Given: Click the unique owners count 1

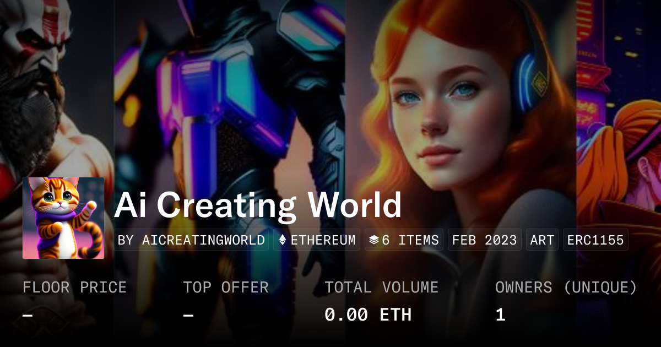Looking at the screenshot, I should click(x=500, y=315).
